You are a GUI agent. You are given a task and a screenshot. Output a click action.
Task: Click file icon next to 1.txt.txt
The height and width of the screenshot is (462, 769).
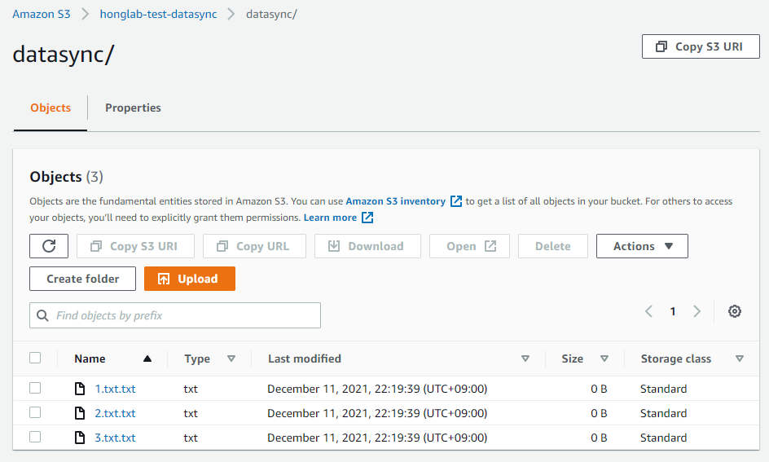tap(80, 389)
